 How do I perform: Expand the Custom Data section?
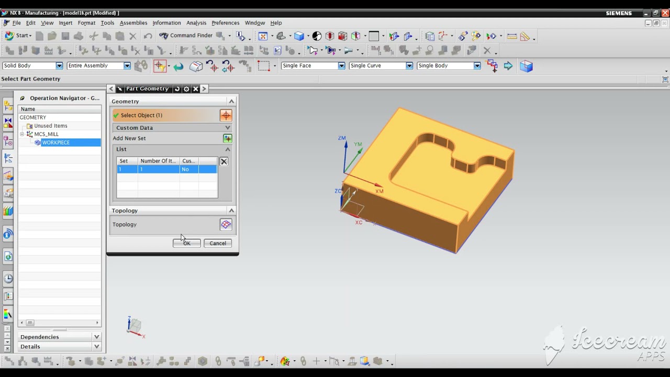[227, 128]
